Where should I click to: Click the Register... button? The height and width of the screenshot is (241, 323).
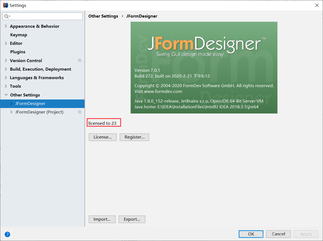(134, 137)
